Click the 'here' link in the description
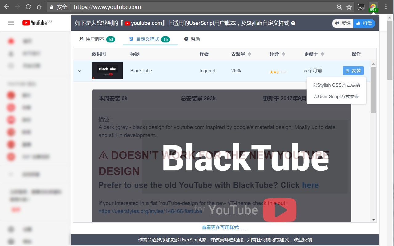The height and width of the screenshot is (246, 394). point(310,185)
